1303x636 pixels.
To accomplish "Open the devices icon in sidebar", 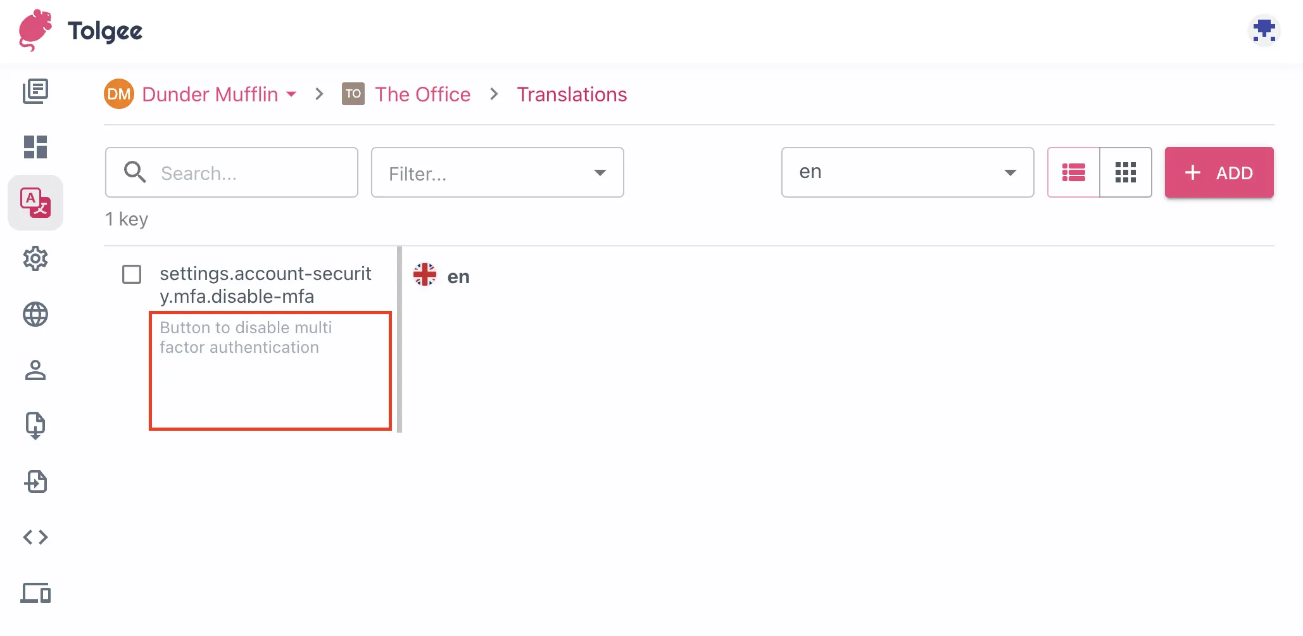I will pyautogui.click(x=35, y=593).
